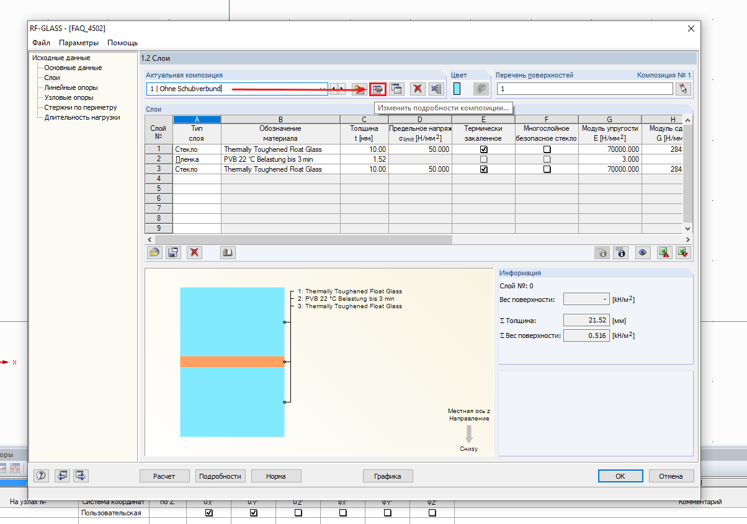Close the RF-GLASS dialog window
747x524 pixels.
pyautogui.click(x=691, y=29)
